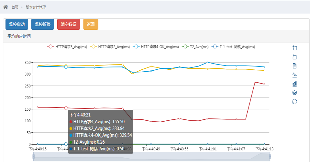This screenshot has width=310, height=162.
Task: Clear data with 清空数据 button
Action: pos(69,24)
